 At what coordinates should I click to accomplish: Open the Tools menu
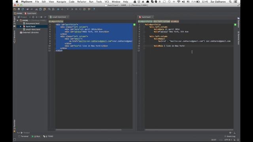tap(99, 2)
